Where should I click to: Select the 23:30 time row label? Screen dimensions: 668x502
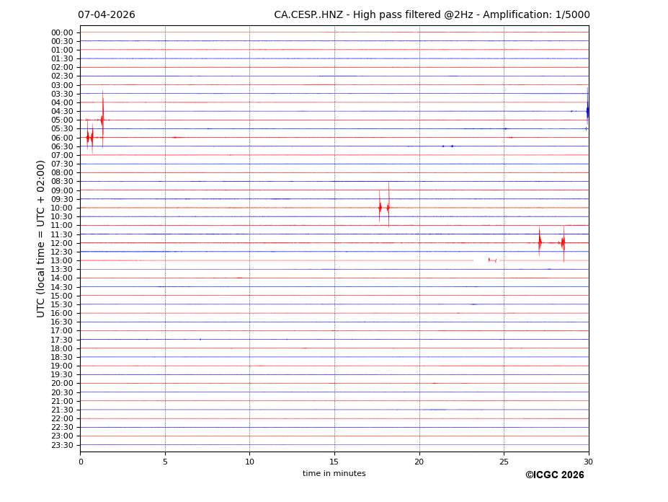62,445
